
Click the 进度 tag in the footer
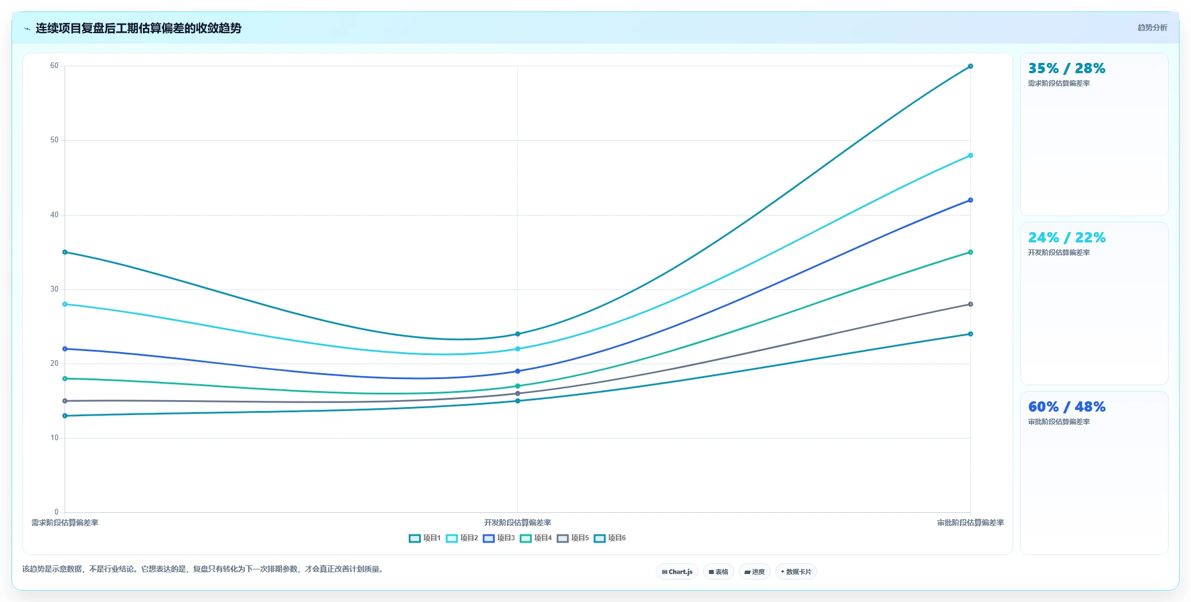[755, 572]
